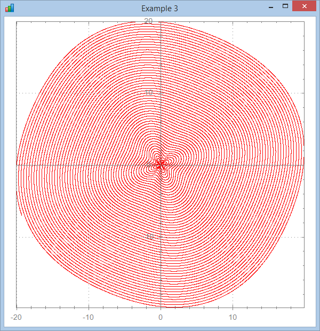Click the -20 label on the x-axis

[16, 317]
